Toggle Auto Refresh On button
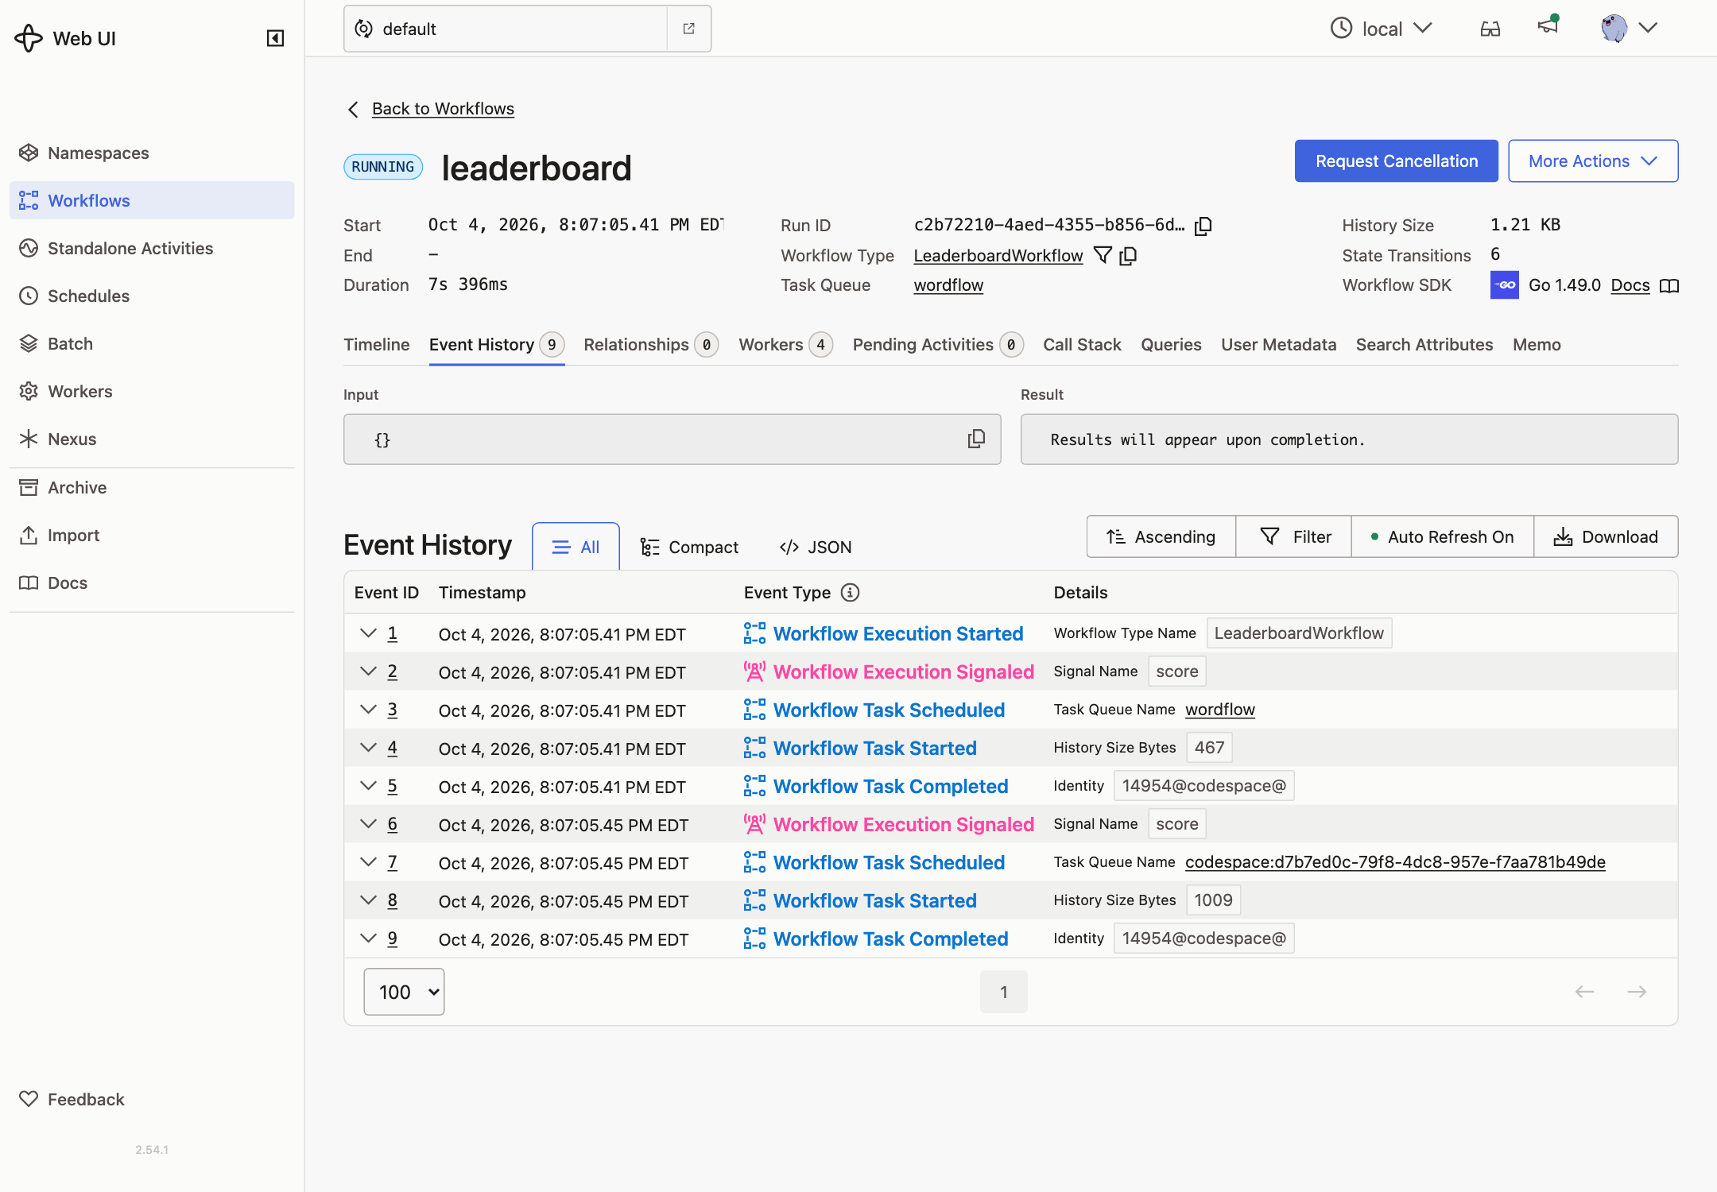 tap(1443, 536)
